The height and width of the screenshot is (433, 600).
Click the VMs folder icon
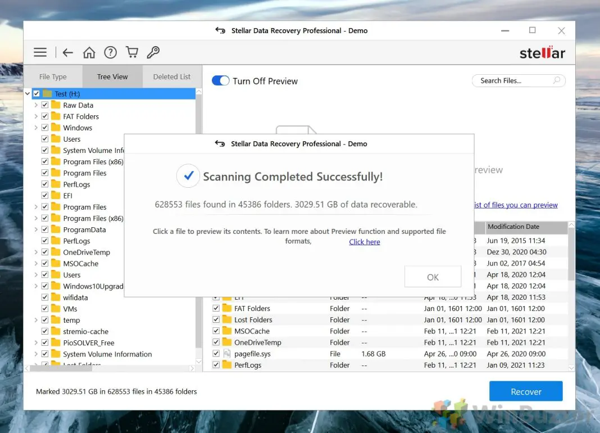pos(56,309)
